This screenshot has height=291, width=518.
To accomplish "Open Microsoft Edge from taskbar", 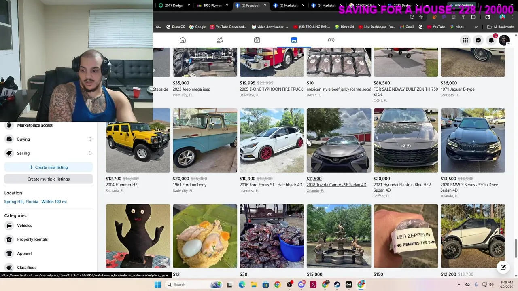I will tap(242, 285).
